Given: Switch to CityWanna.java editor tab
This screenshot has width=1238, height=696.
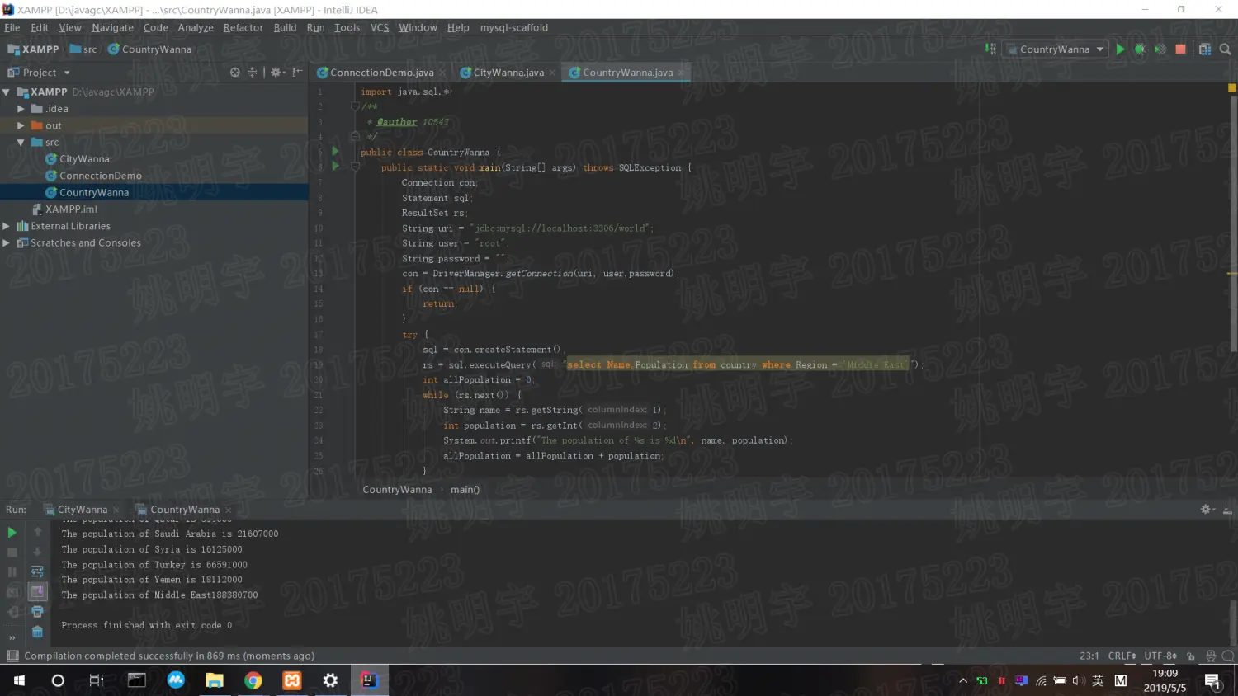Looking at the screenshot, I should tap(508, 73).
